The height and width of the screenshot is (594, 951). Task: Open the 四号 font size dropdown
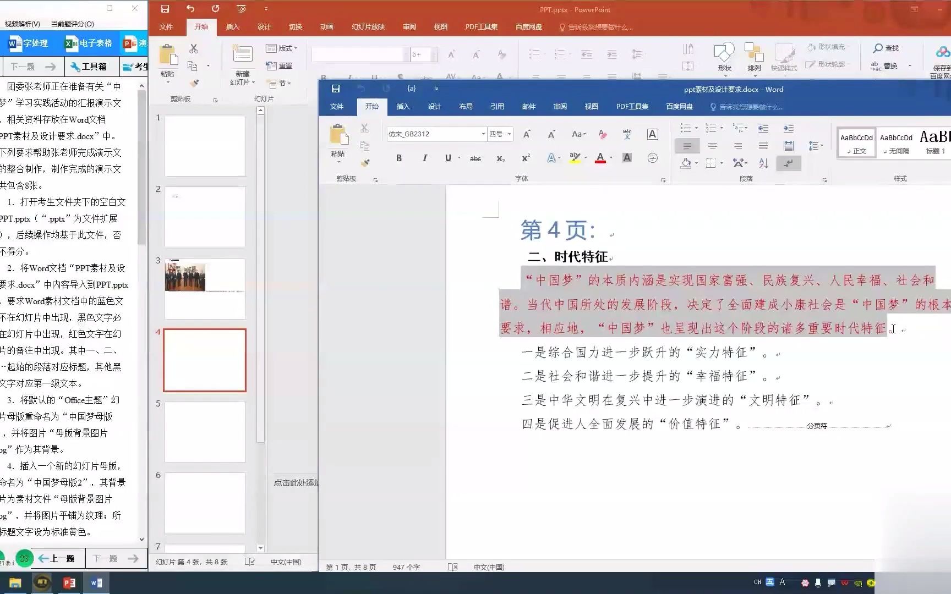click(x=508, y=134)
